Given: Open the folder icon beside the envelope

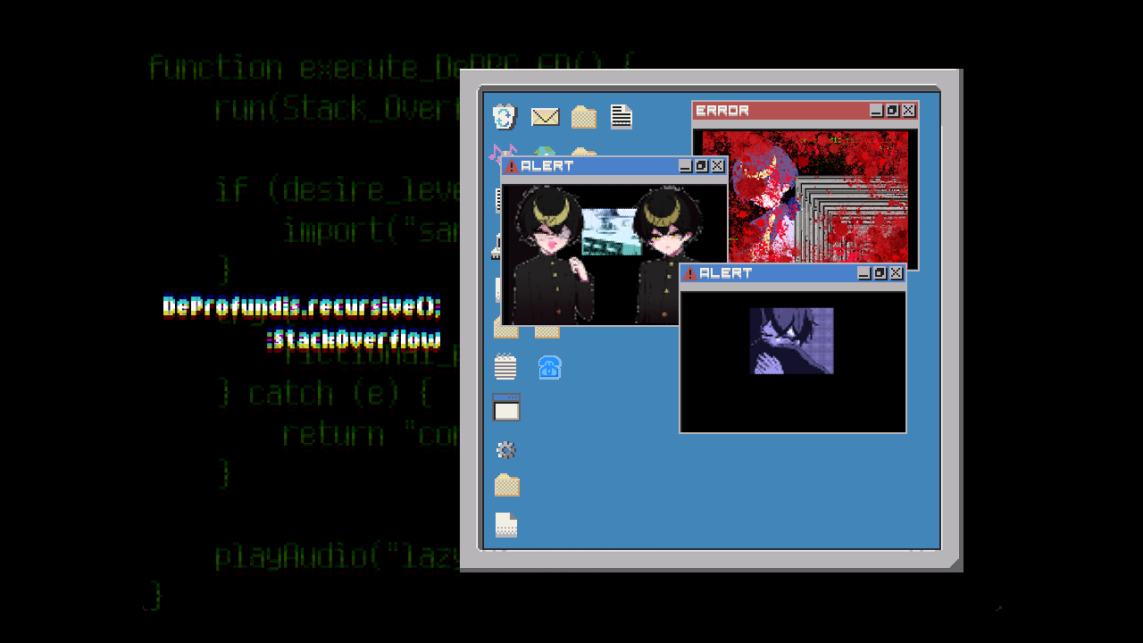Looking at the screenshot, I should tap(584, 117).
